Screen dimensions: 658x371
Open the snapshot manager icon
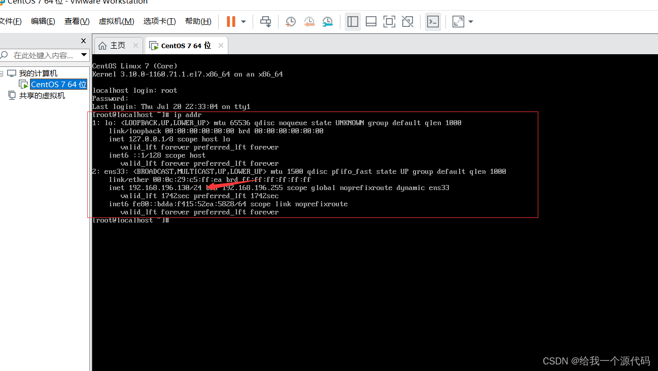click(328, 21)
